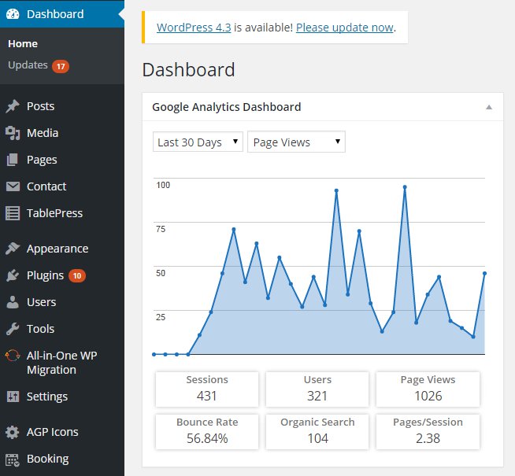Click the Dashboard page heading
Viewport: 515px width, 476px height.
click(188, 69)
